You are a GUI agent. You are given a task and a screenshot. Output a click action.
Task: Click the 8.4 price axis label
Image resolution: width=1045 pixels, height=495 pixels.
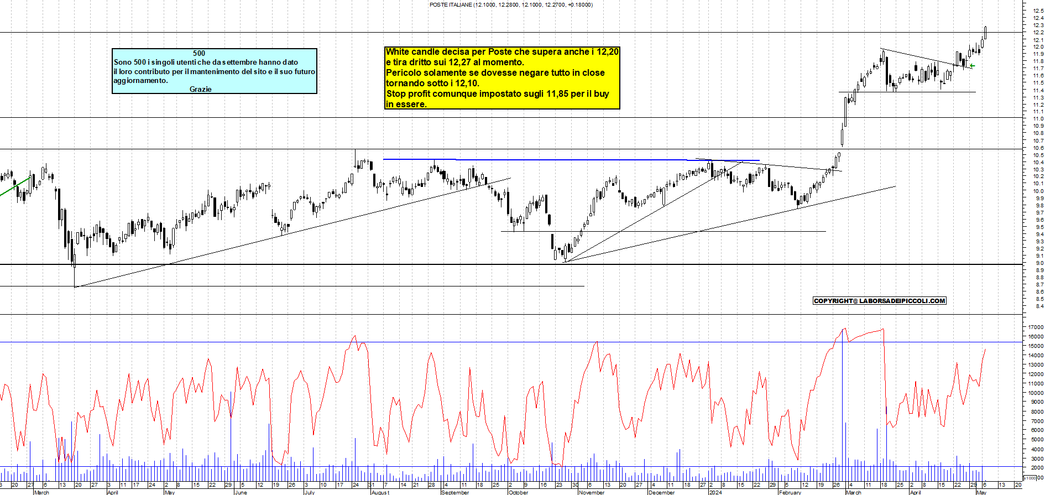click(x=1039, y=306)
